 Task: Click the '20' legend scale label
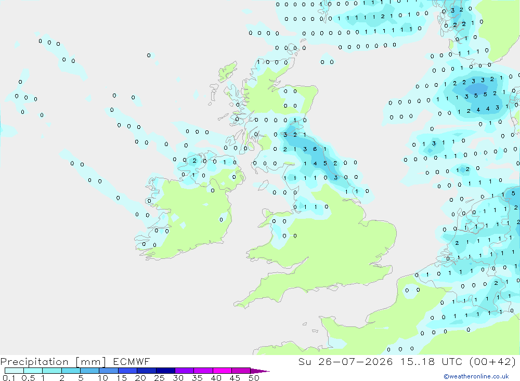coord(140,378)
